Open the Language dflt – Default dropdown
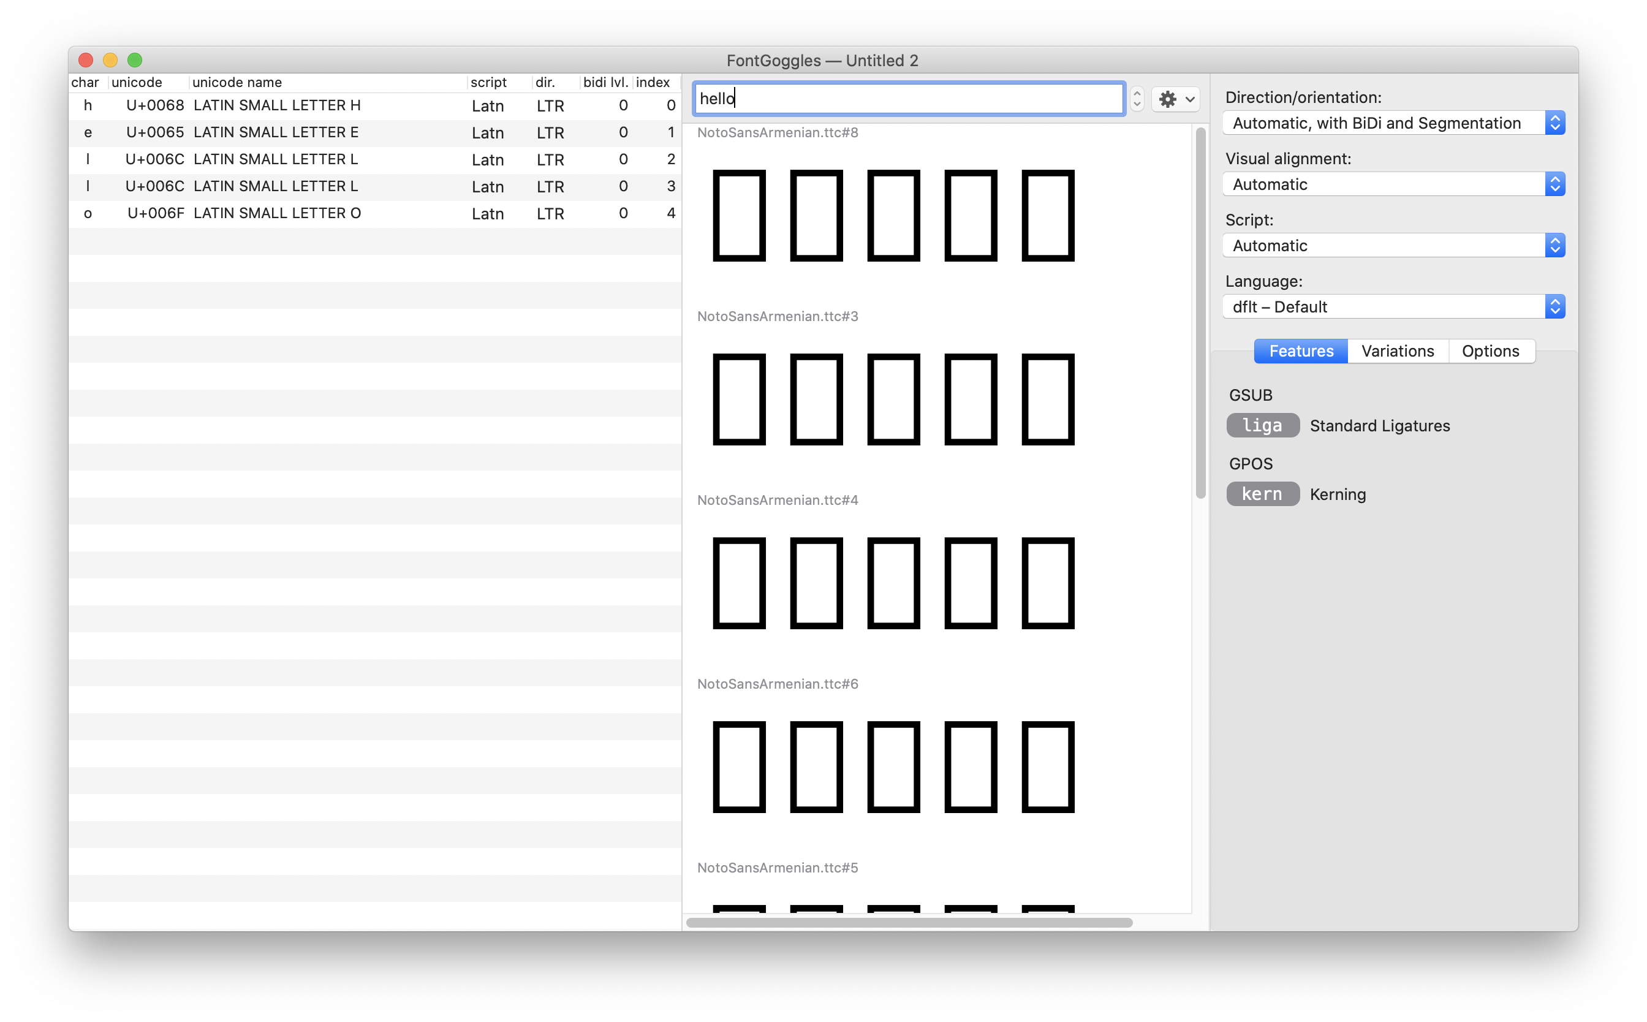1647x1022 pixels. coord(1393,307)
